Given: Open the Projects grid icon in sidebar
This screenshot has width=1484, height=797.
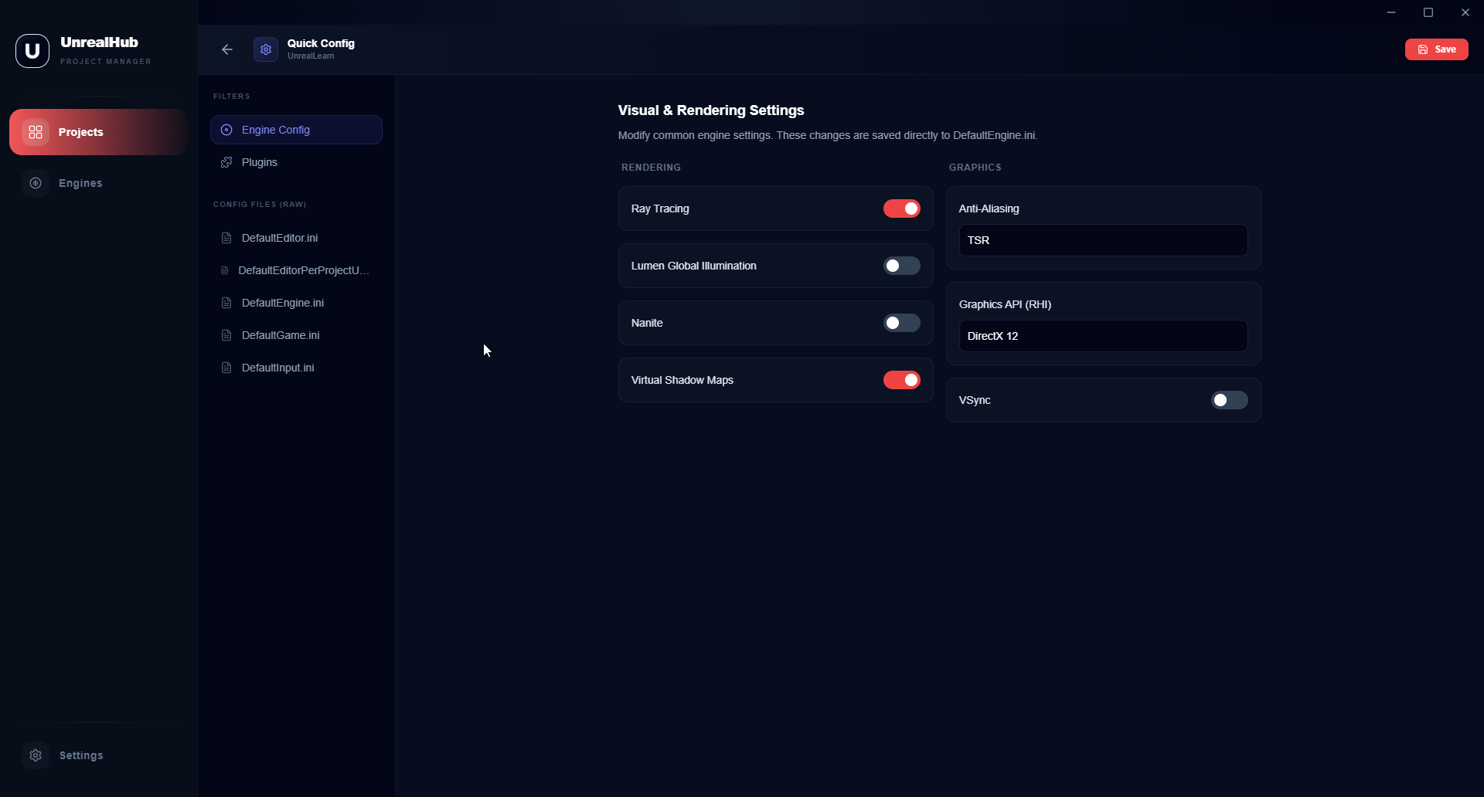Looking at the screenshot, I should pyautogui.click(x=35, y=131).
